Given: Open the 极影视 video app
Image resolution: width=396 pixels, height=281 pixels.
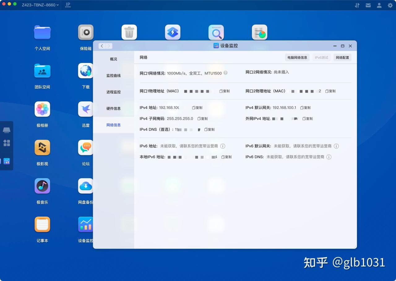Looking at the screenshot, I should click(x=42, y=148).
